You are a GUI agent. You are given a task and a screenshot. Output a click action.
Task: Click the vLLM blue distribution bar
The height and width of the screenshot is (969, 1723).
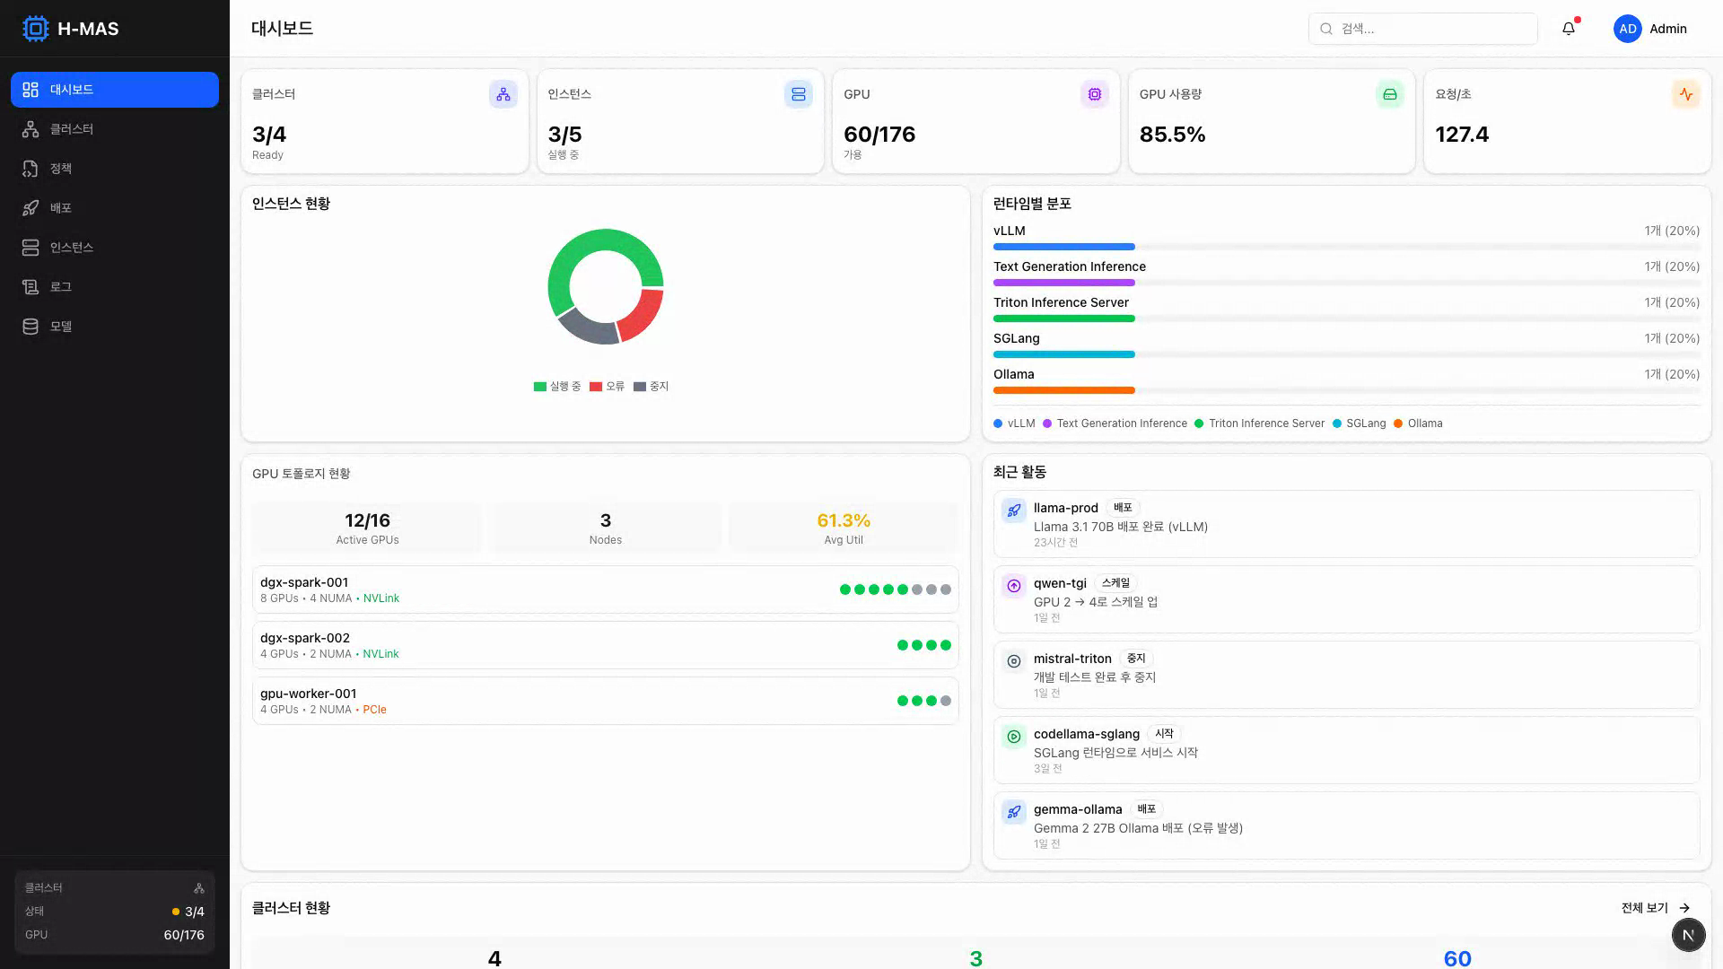coord(1063,247)
